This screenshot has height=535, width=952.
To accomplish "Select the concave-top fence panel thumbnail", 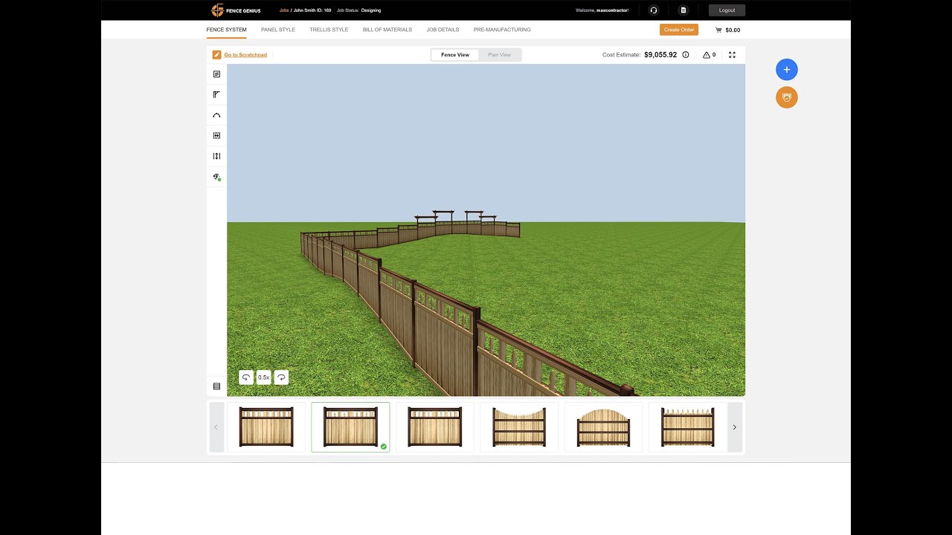I will 519,427.
